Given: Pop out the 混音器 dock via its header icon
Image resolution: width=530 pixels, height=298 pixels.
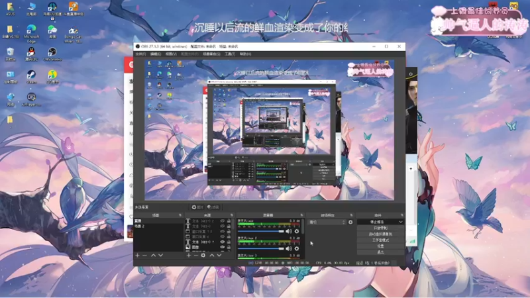Looking at the screenshot, I should pyautogui.click(x=301, y=215).
